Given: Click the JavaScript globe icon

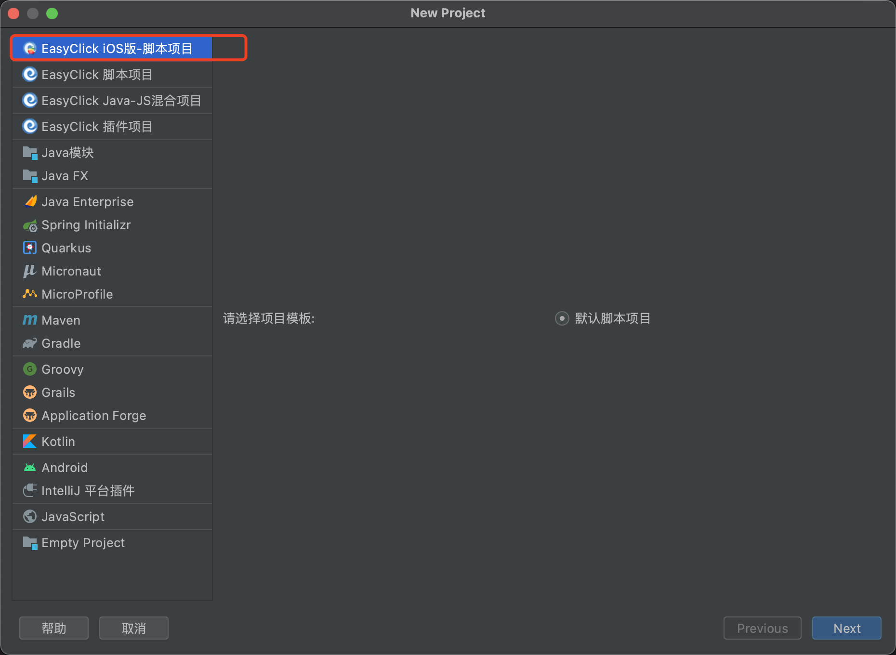Looking at the screenshot, I should point(30,516).
